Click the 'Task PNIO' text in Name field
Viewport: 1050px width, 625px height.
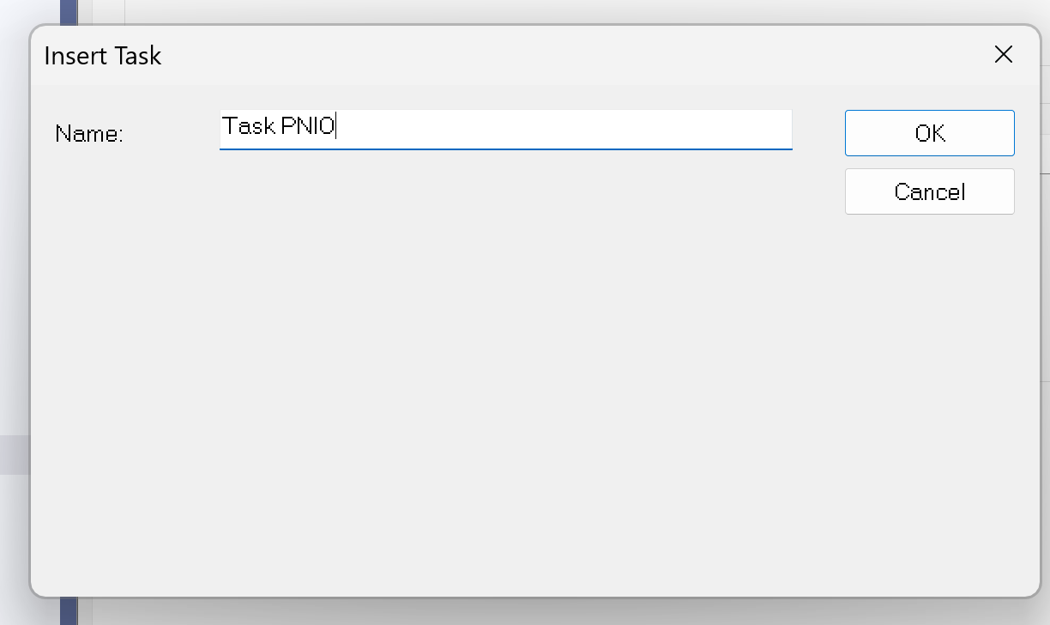tap(279, 127)
